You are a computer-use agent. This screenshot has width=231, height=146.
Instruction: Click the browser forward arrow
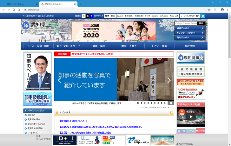[9, 10]
